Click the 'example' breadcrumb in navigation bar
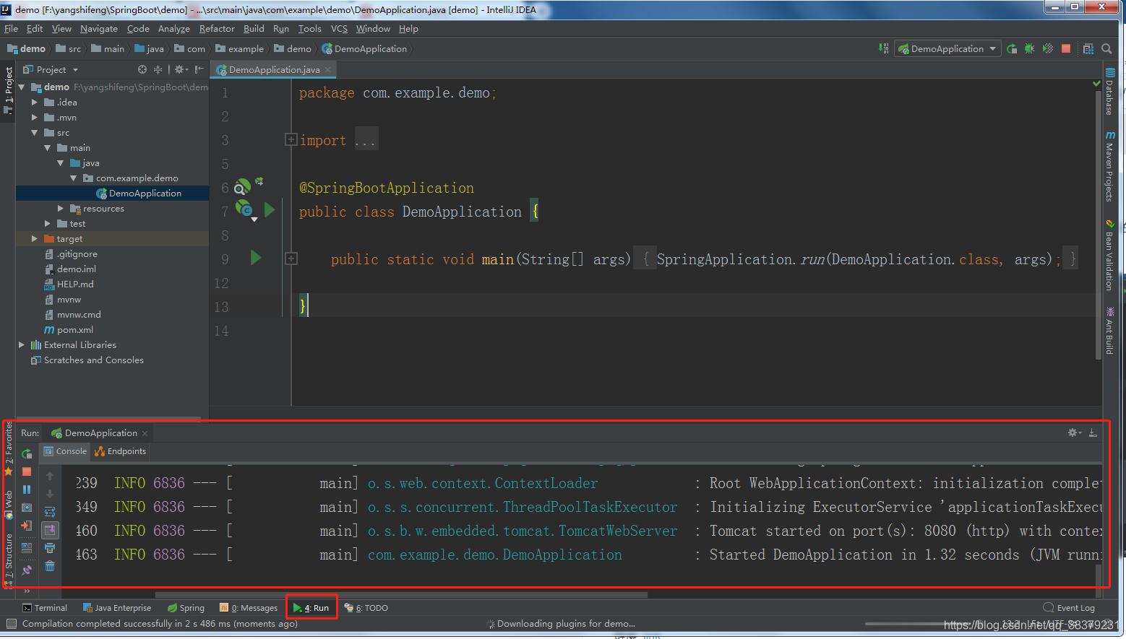The width and height of the screenshot is (1126, 639). tap(246, 48)
